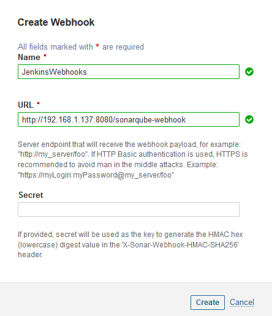This screenshot has width=272, height=316.
Task: Click the Create button
Action: click(208, 303)
